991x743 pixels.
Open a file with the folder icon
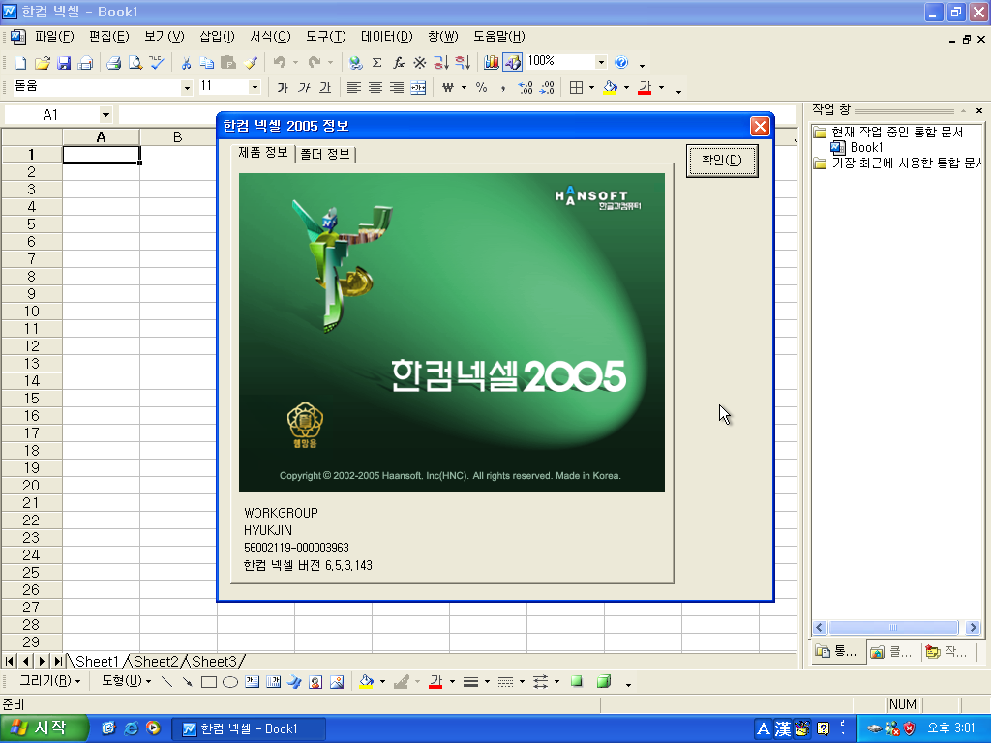(43, 63)
